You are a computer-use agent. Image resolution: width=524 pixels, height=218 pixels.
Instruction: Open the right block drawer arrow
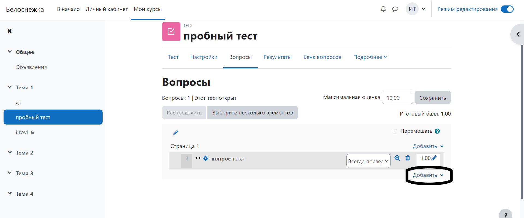[x=518, y=34]
